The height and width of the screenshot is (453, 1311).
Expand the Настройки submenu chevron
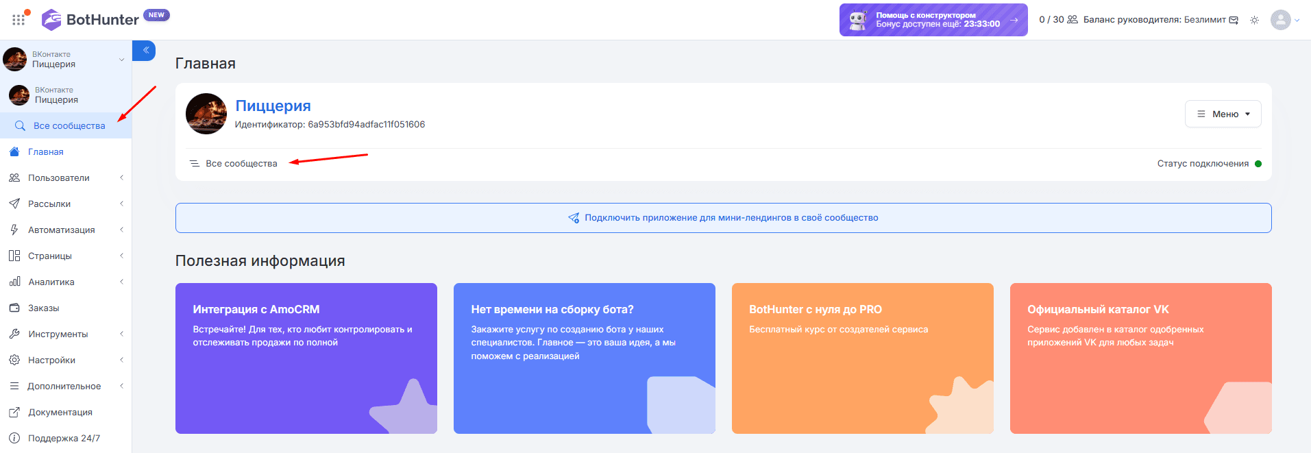(x=122, y=360)
